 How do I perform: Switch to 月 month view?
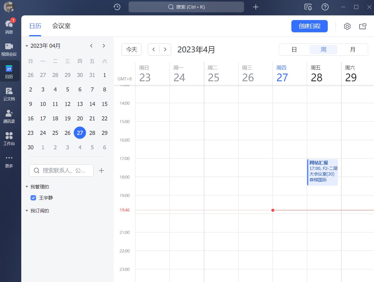pyautogui.click(x=352, y=50)
